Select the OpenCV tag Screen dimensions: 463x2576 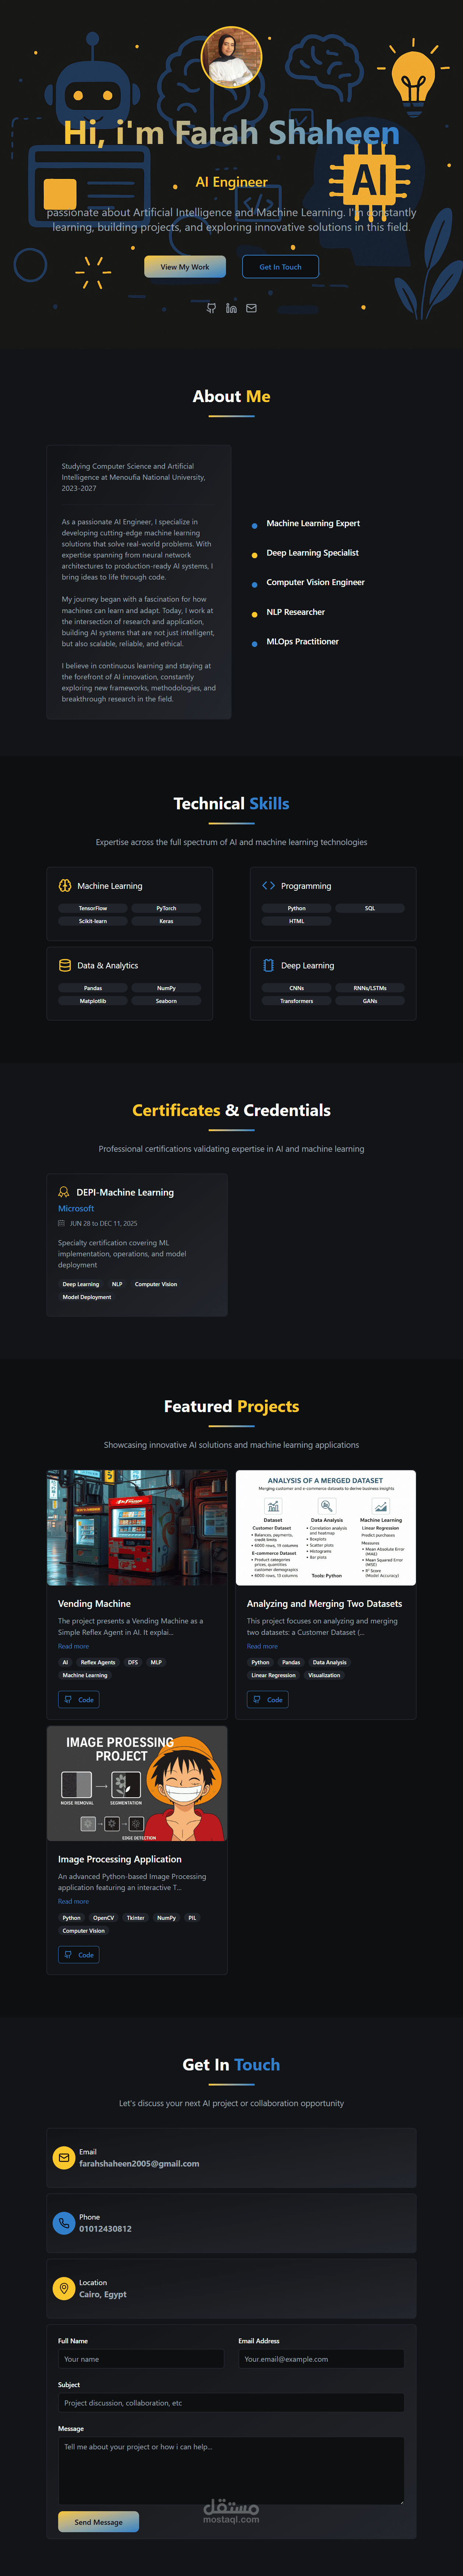(104, 1918)
